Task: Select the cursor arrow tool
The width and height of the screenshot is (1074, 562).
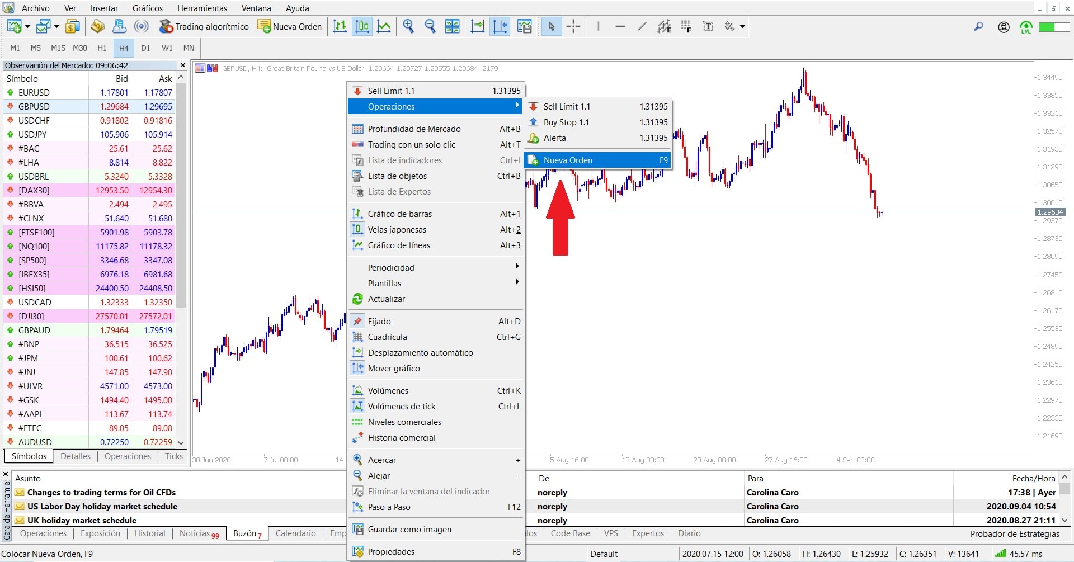Action: pos(551,26)
